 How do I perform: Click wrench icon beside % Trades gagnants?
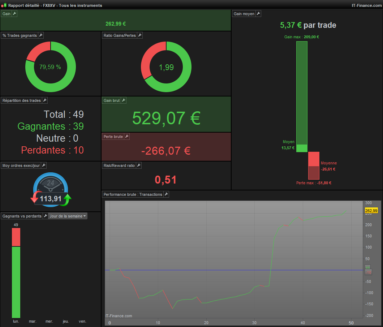click(41, 35)
